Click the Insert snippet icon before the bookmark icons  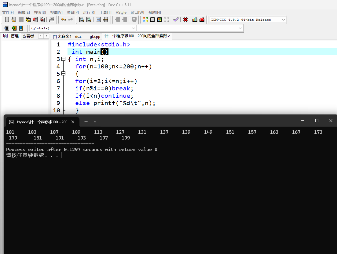coord(7,28)
